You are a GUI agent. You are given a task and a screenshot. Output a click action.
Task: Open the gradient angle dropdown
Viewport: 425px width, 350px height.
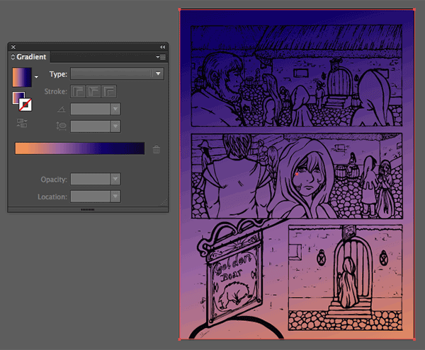pos(115,109)
